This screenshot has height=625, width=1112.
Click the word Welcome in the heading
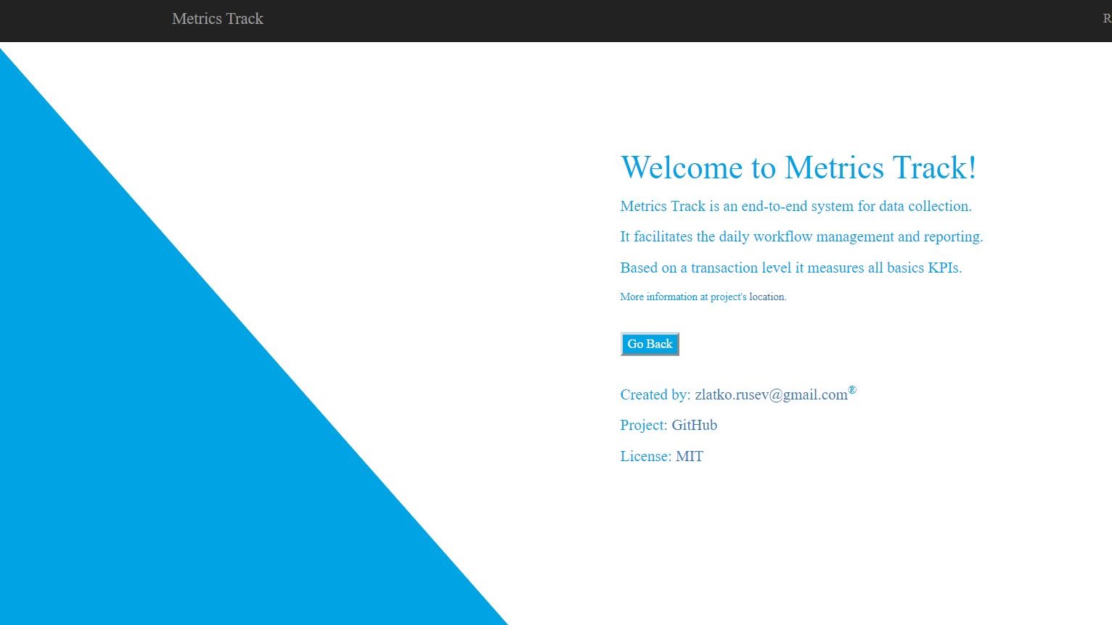[x=682, y=167]
